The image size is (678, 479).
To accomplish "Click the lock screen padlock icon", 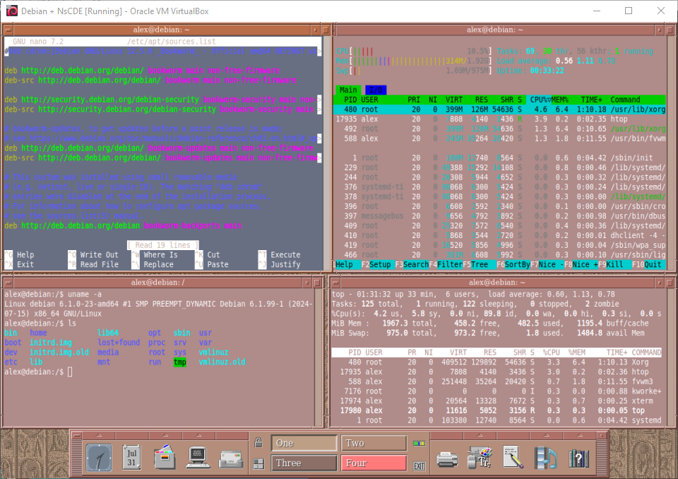I will (x=259, y=444).
